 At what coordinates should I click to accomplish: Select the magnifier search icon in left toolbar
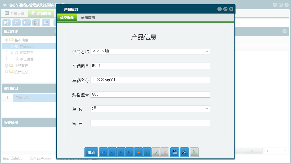tap(6, 23)
